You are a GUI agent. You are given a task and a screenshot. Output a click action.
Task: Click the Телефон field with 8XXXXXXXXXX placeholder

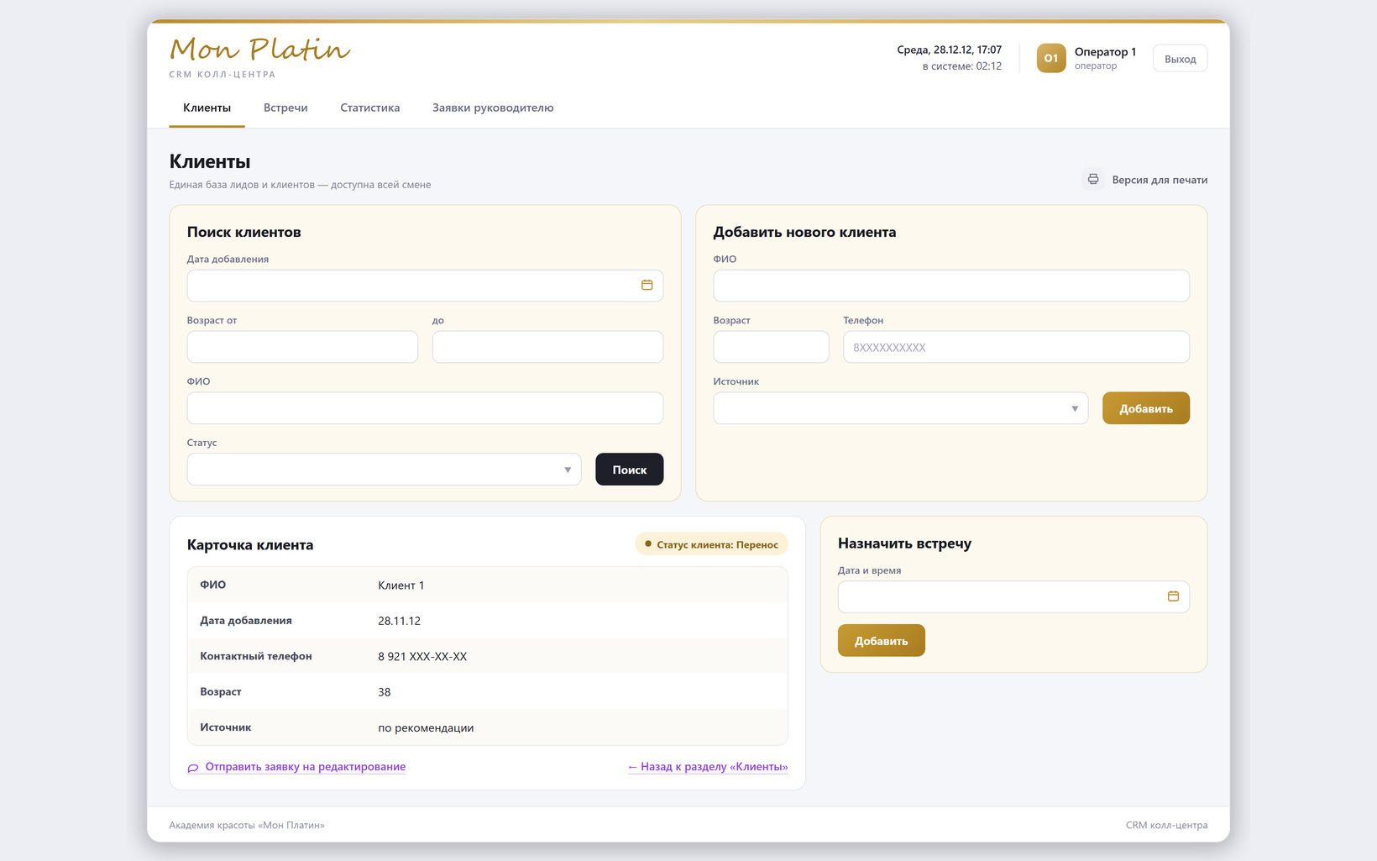(1016, 347)
